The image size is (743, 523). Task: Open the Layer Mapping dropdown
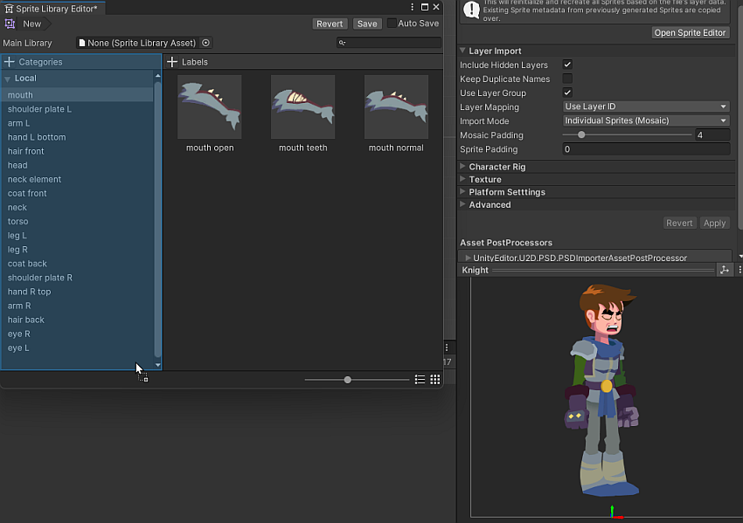[x=645, y=107]
